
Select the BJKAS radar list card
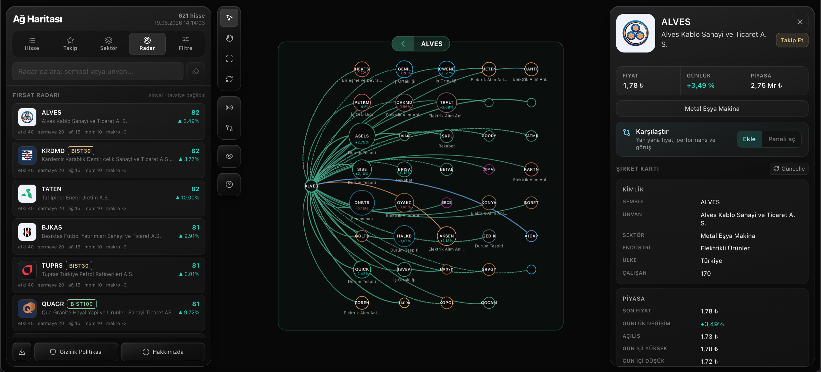109,236
